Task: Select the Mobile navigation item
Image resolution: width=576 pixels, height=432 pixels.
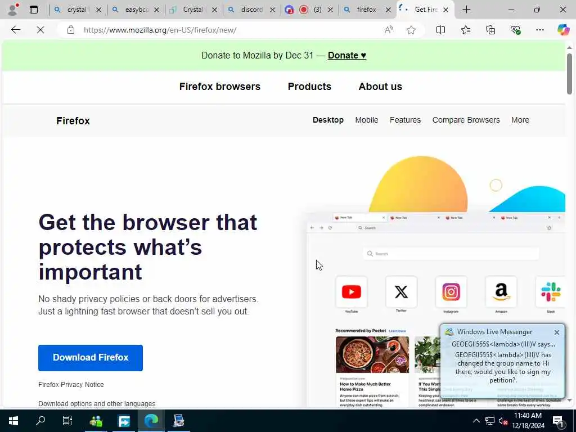Action: 367,120
